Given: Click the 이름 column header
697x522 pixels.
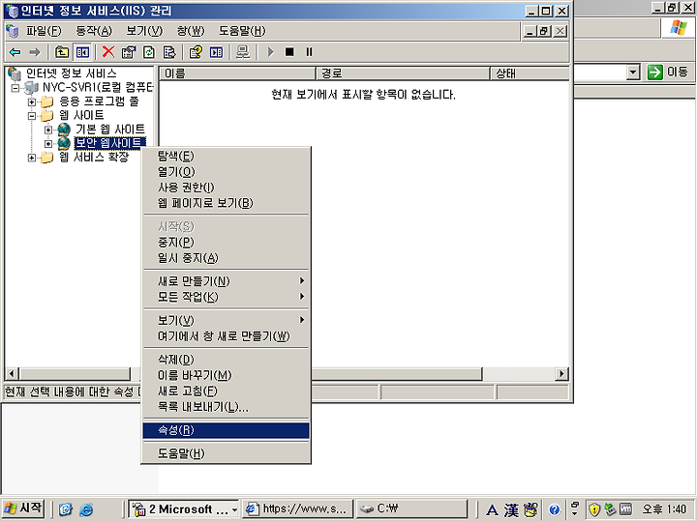Looking at the screenshot, I should (237, 73).
